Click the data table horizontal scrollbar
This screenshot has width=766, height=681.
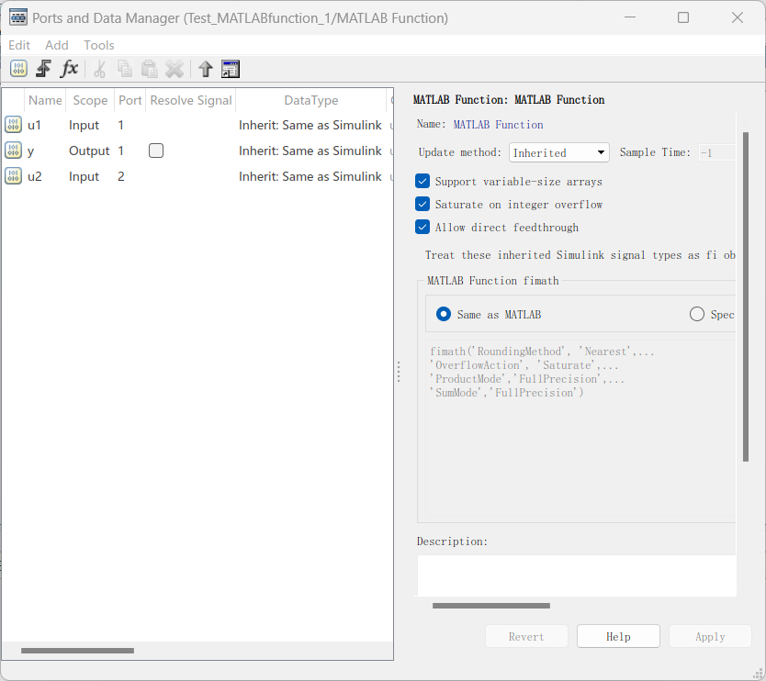(x=77, y=650)
